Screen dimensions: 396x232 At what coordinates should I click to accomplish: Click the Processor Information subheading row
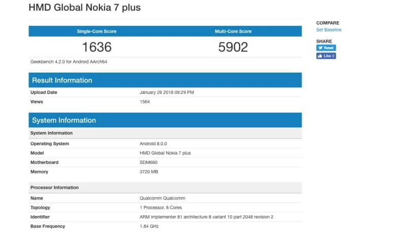[54, 188]
